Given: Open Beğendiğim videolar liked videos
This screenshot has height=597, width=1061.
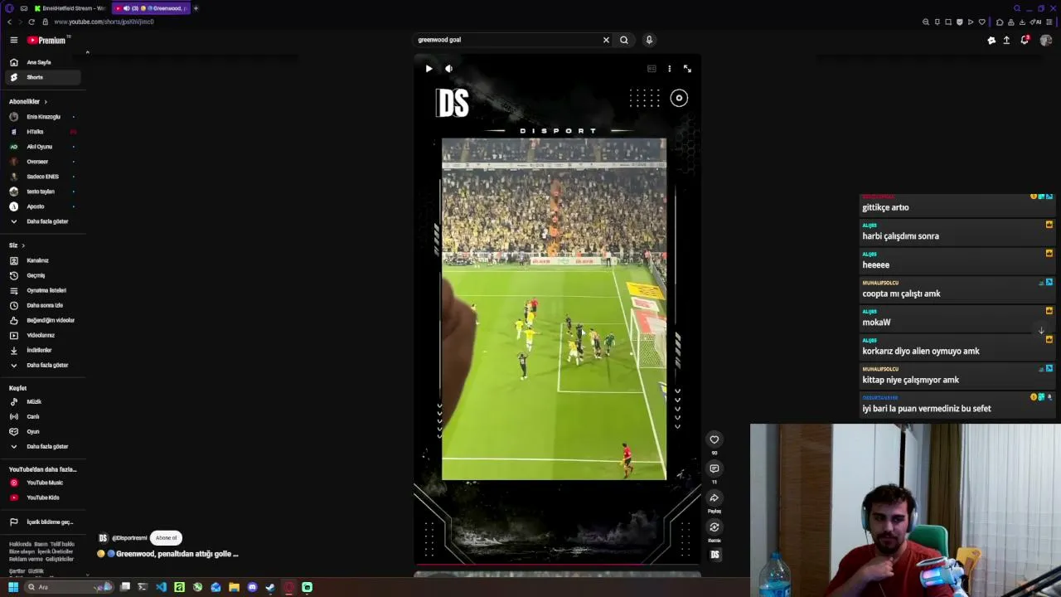Looking at the screenshot, I should click(41, 320).
